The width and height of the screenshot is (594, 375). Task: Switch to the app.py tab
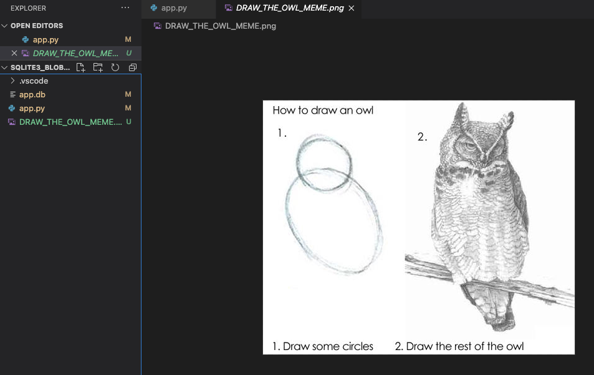[x=178, y=8]
